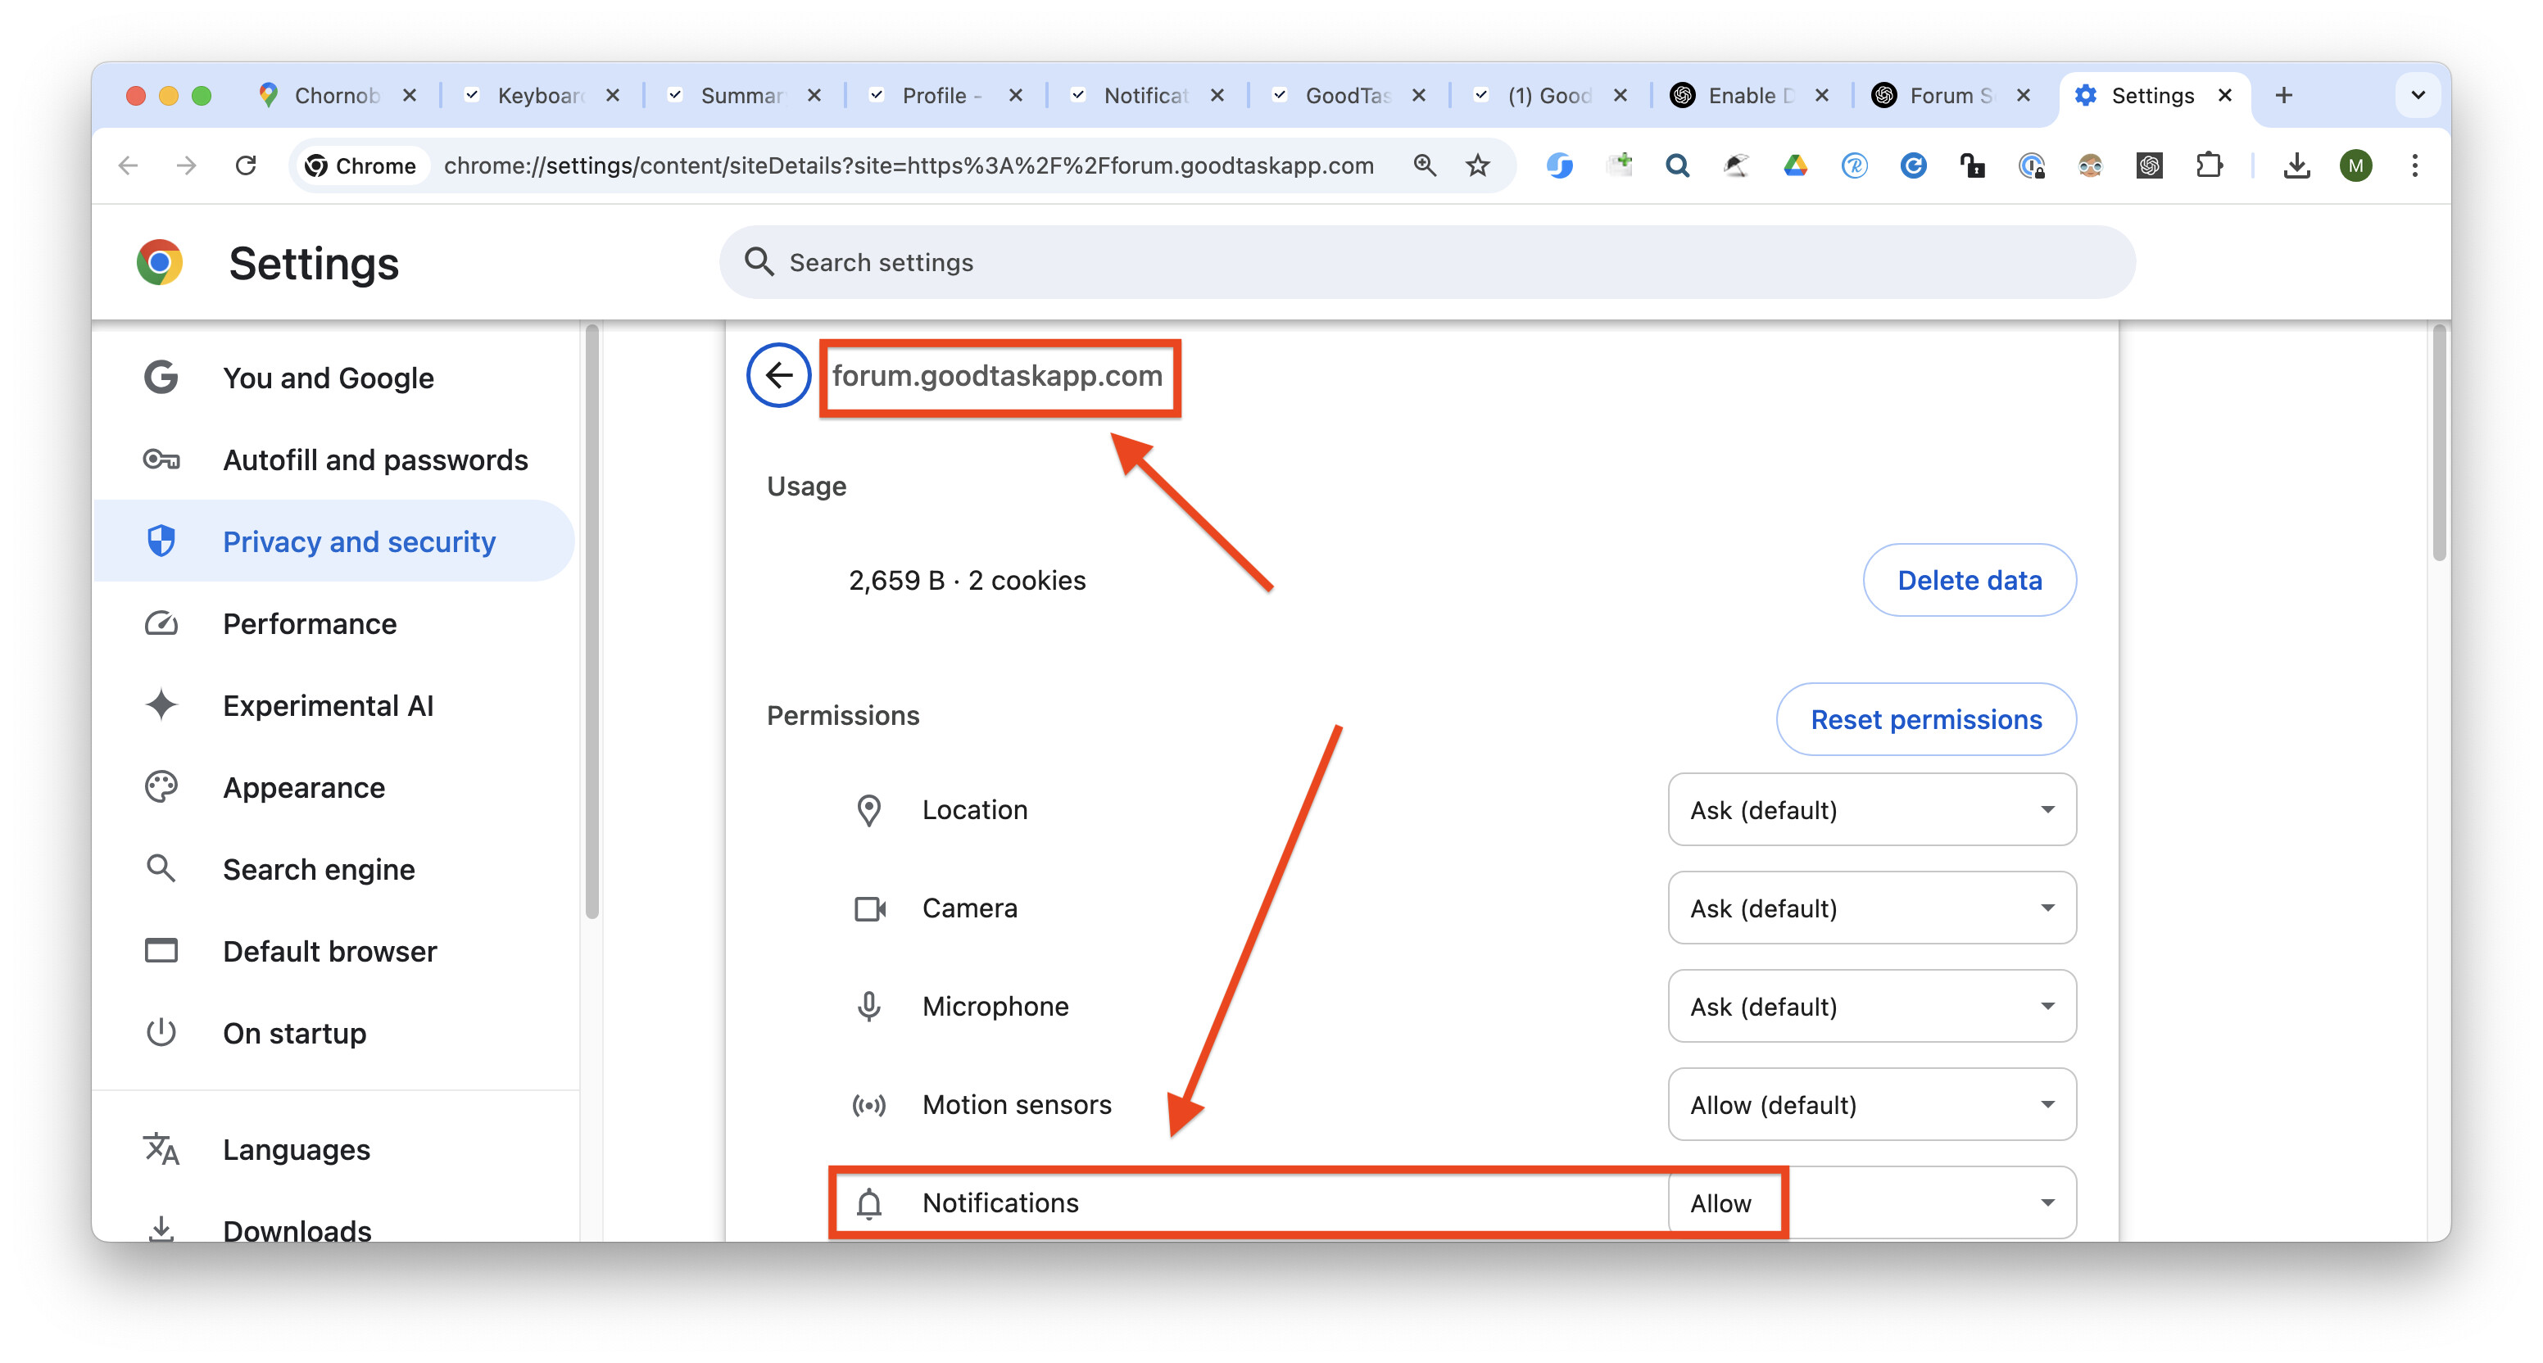The height and width of the screenshot is (1363, 2543).
Task: Go back from forum.goodtaskapp.com site details
Action: click(x=779, y=375)
